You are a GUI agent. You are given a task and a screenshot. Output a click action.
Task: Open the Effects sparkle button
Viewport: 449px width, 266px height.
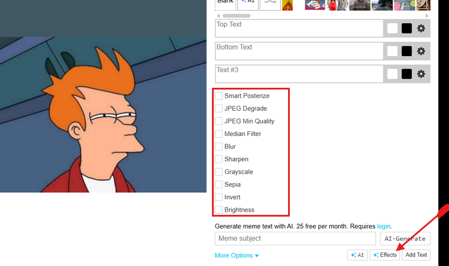(385, 255)
